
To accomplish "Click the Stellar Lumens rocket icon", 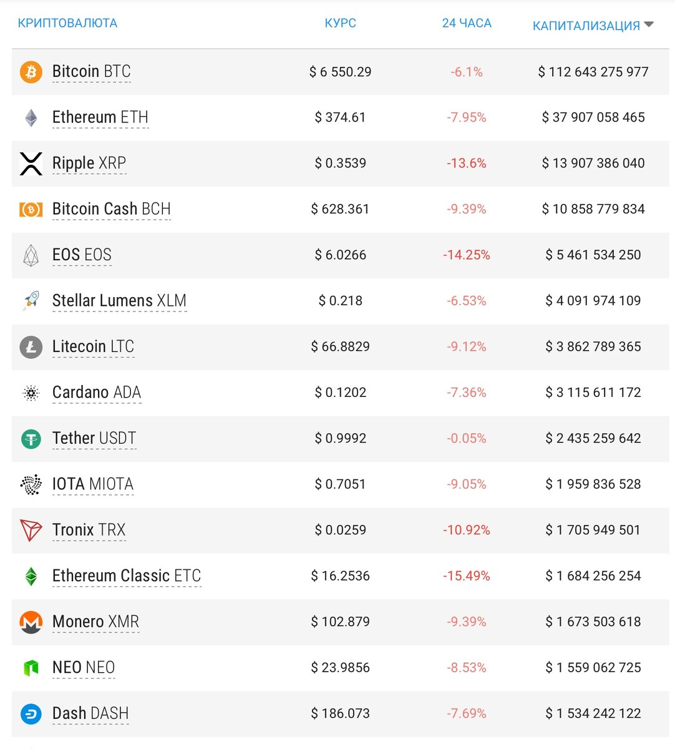I will pyautogui.click(x=31, y=301).
